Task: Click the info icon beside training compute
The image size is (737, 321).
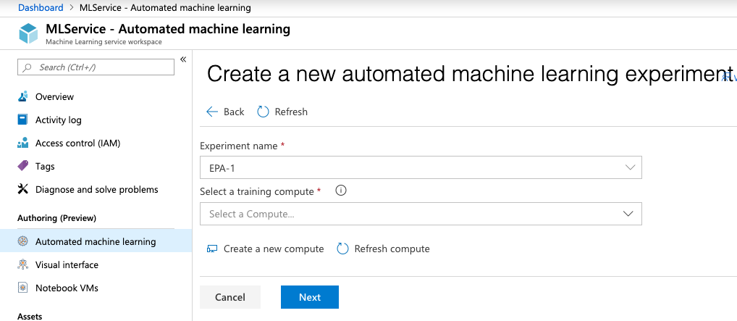Action: coord(341,191)
